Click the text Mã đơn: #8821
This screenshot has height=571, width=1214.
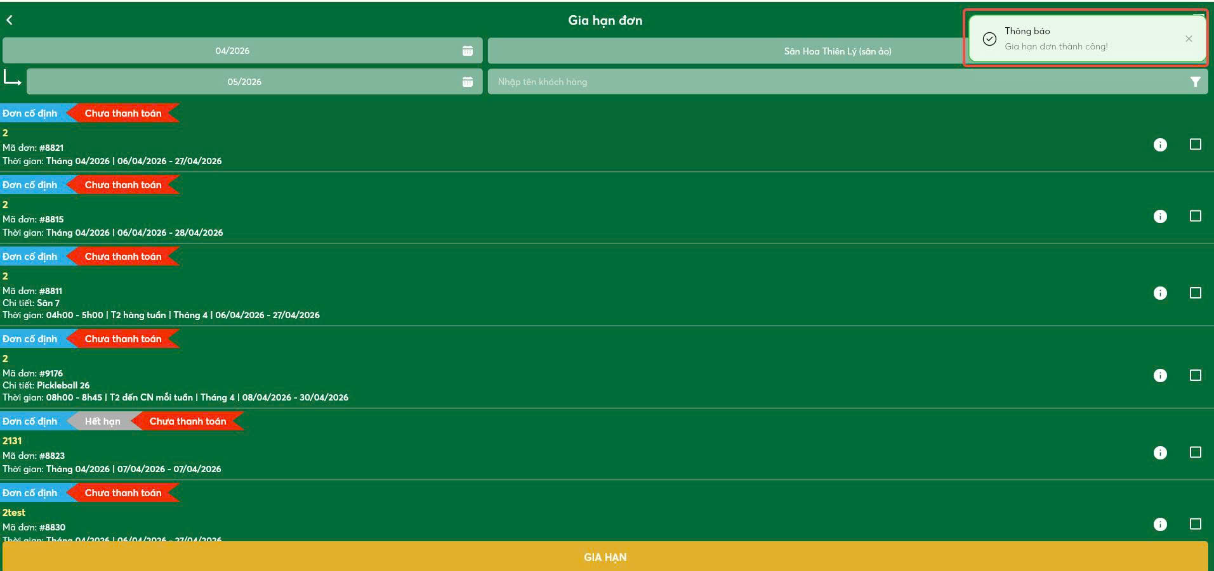pos(33,148)
